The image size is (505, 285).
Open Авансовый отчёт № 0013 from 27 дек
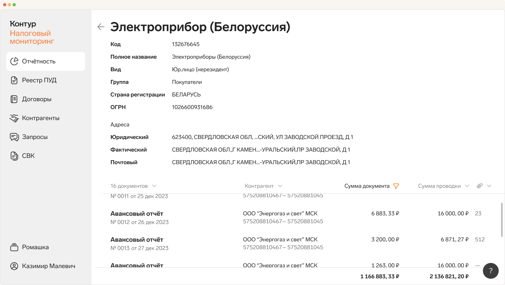pos(139,244)
